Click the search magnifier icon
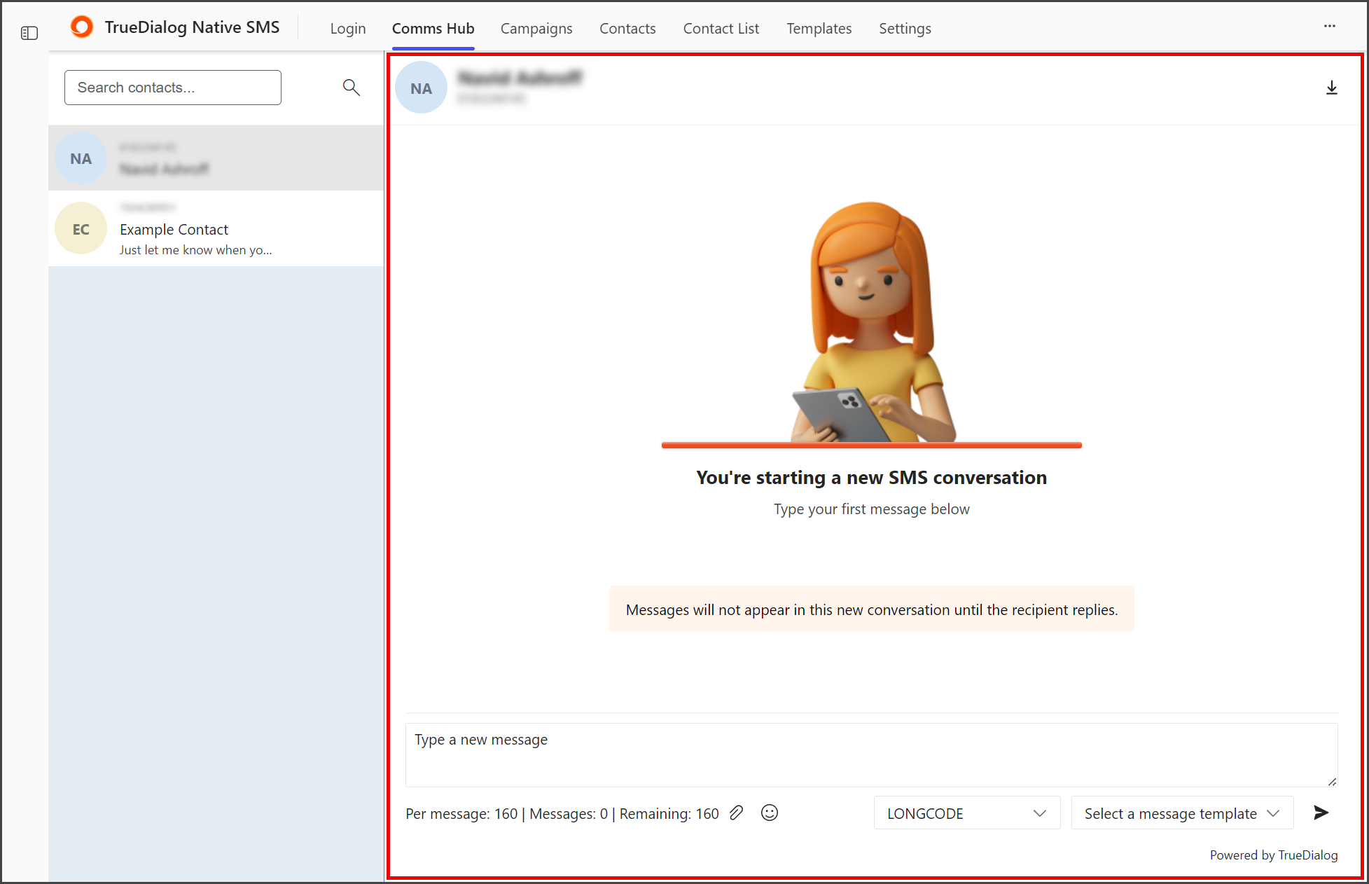The image size is (1369, 884). point(351,87)
